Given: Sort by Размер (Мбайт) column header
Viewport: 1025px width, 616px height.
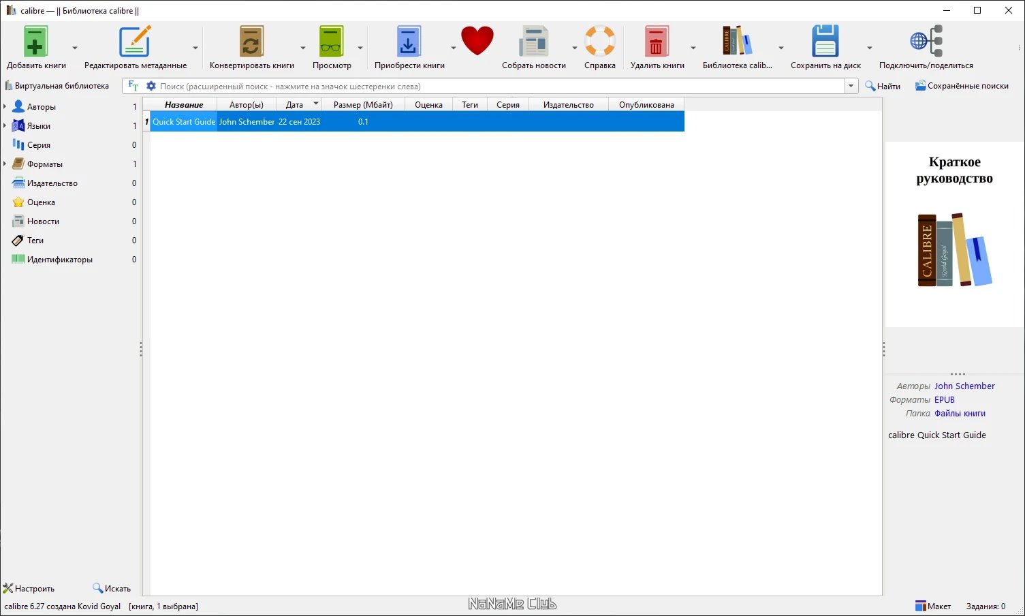Looking at the screenshot, I should (363, 104).
